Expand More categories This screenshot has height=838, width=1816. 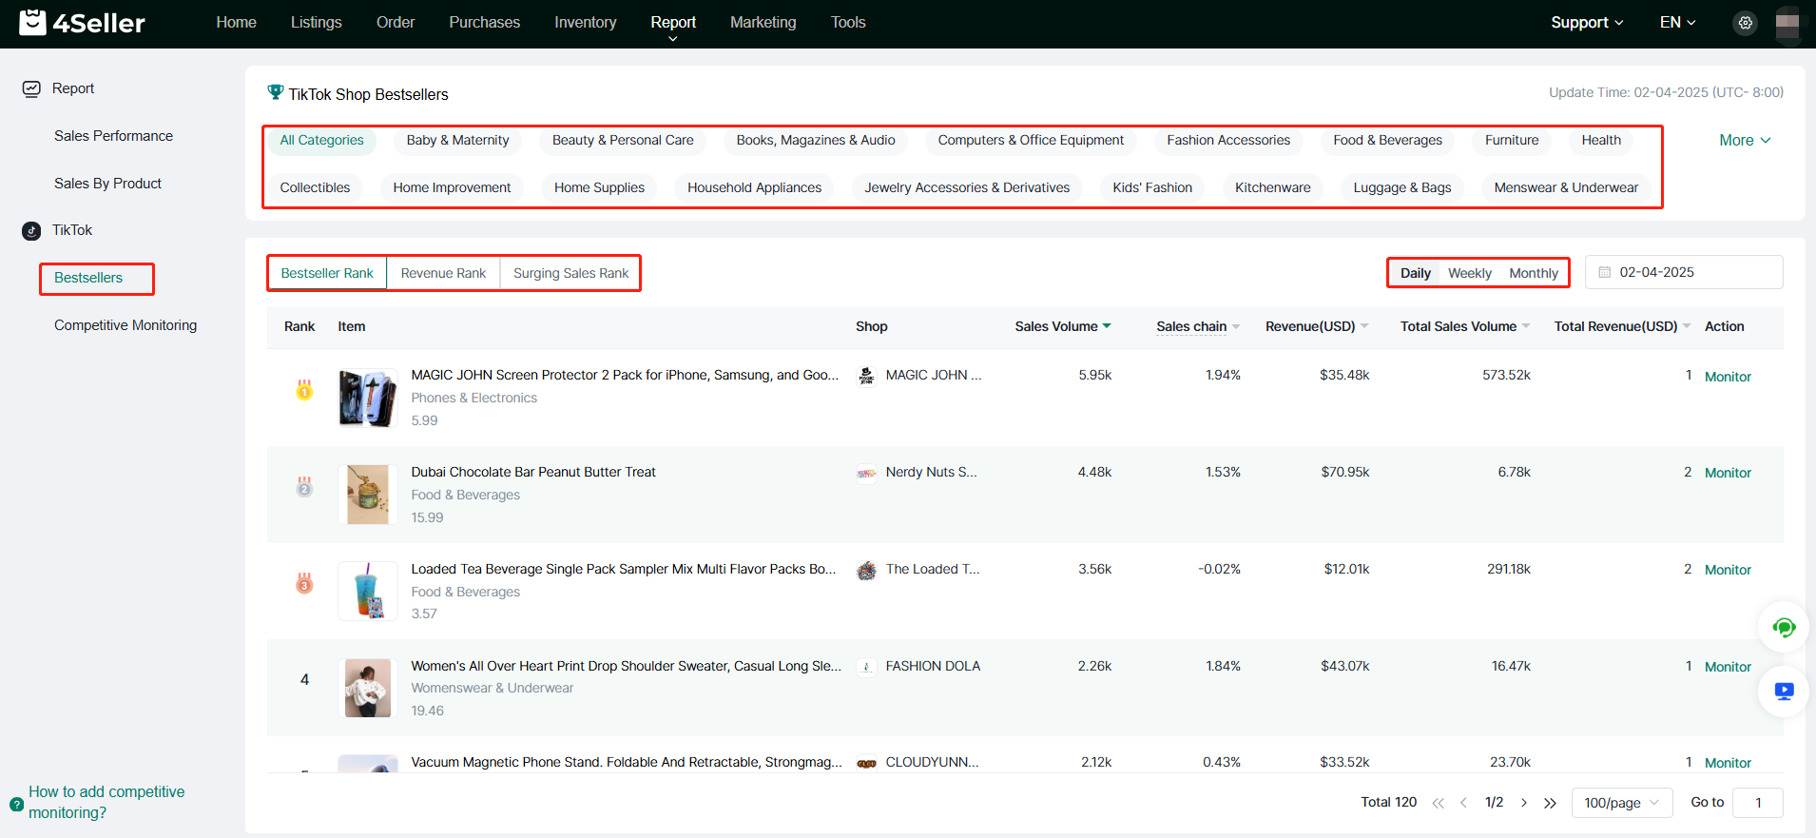[1745, 140]
